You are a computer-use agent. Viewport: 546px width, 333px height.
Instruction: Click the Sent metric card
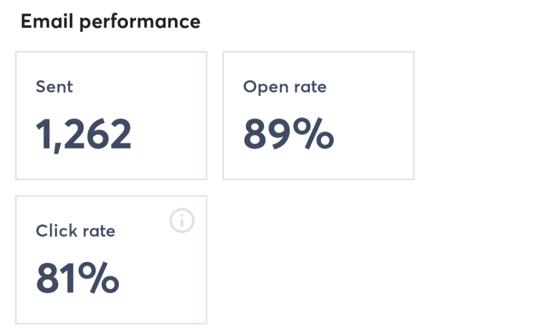pyautogui.click(x=111, y=115)
